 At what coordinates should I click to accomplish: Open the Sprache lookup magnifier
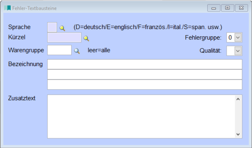pyautogui.click(x=62, y=28)
